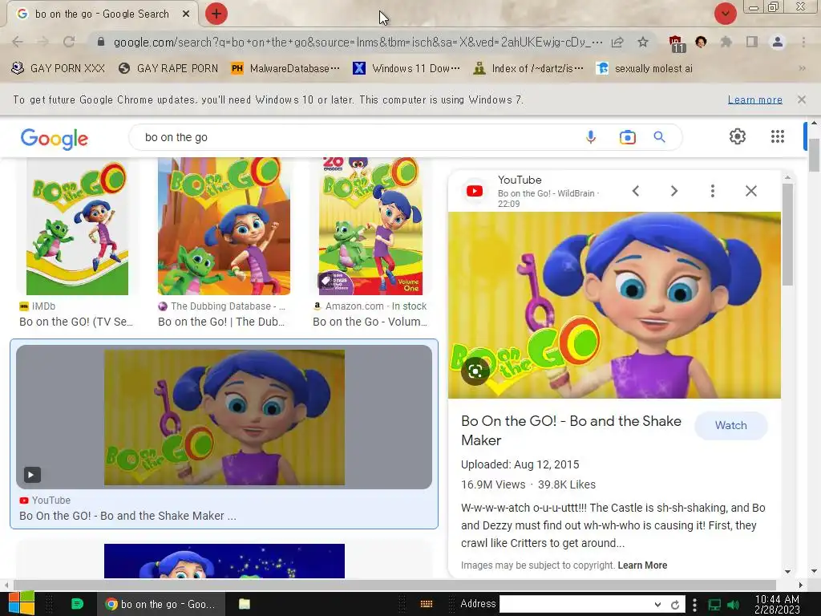Click the play badge on the selected video result
The width and height of the screenshot is (821, 616).
click(31, 475)
